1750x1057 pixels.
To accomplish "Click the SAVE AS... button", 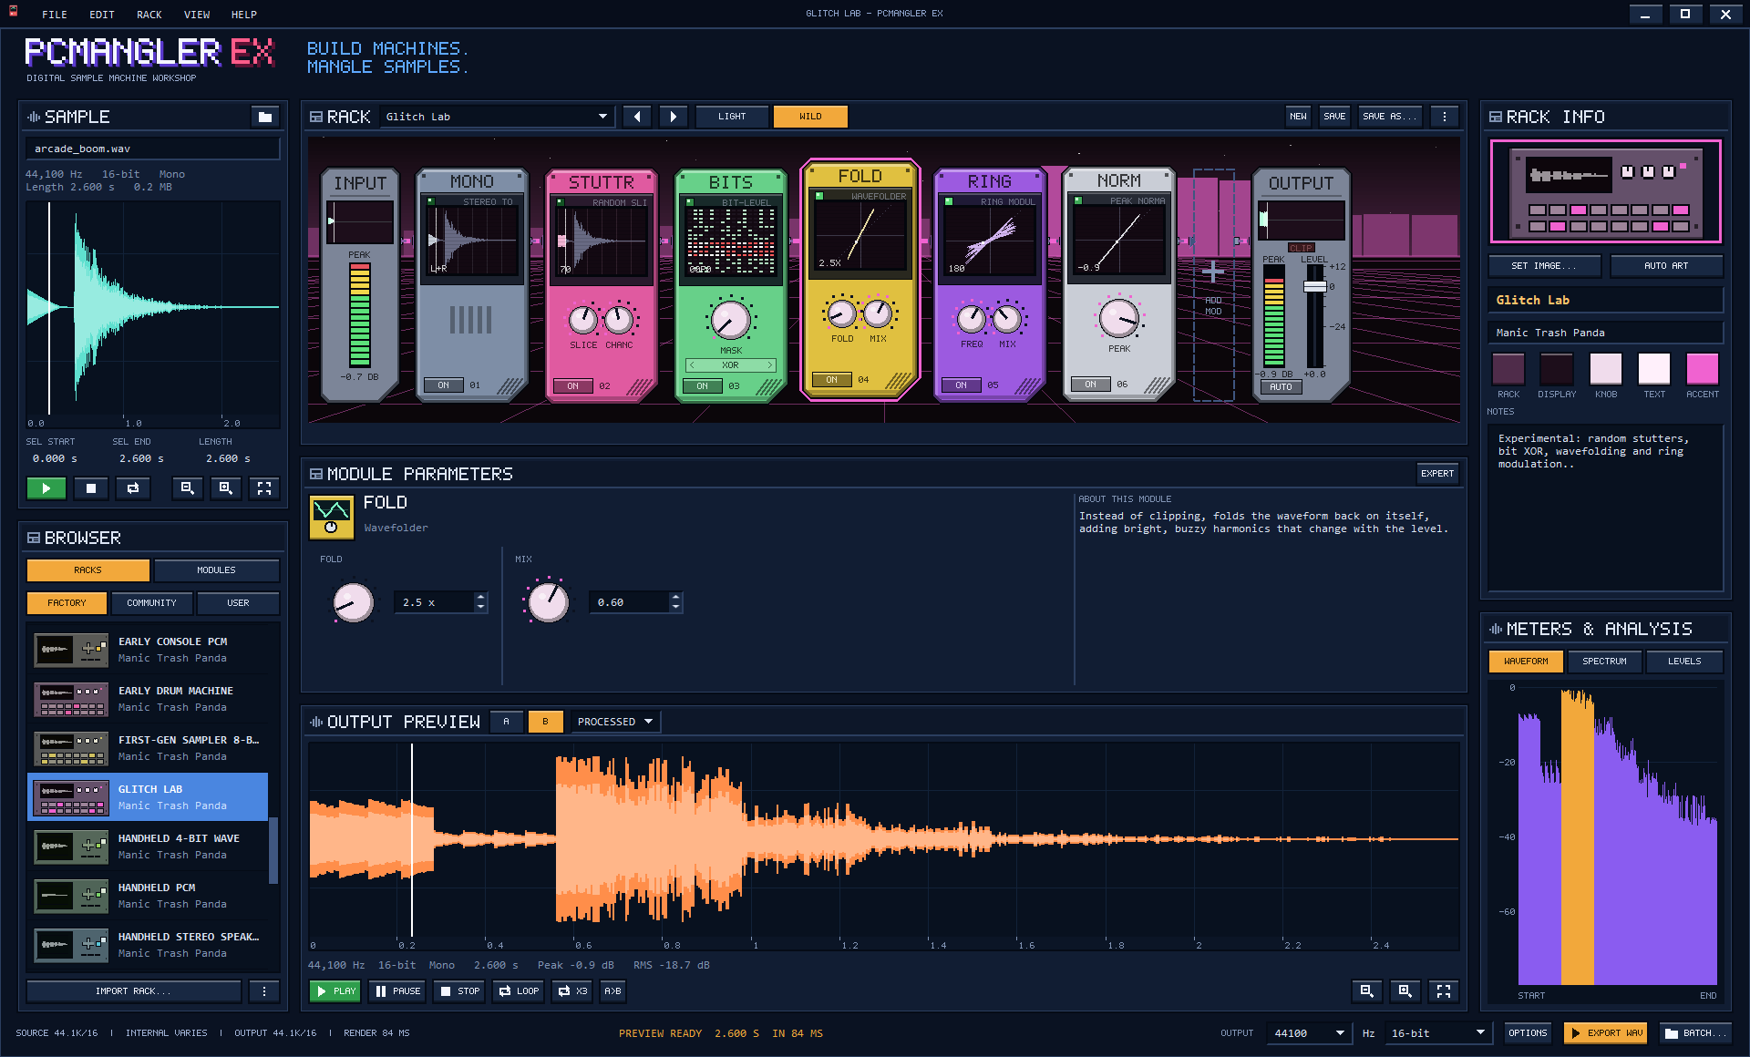I will [1389, 117].
